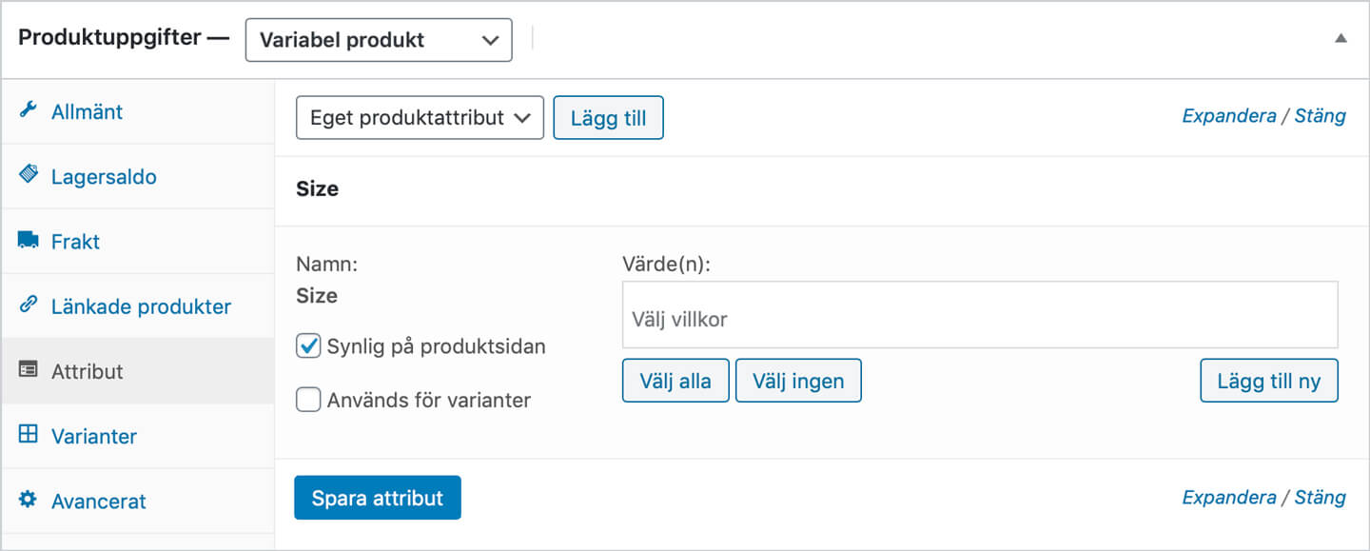Open the Eget produktattribut dropdown
1370x551 pixels.
[x=420, y=118]
